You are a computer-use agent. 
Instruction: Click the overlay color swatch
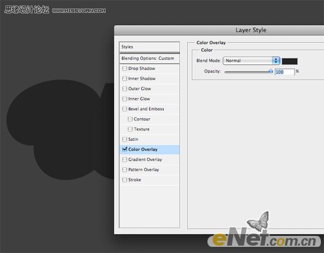pyautogui.click(x=290, y=61)
